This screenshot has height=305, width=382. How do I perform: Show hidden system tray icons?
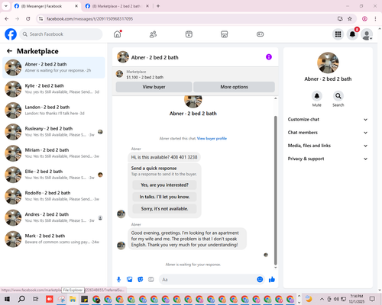[322, 299]
